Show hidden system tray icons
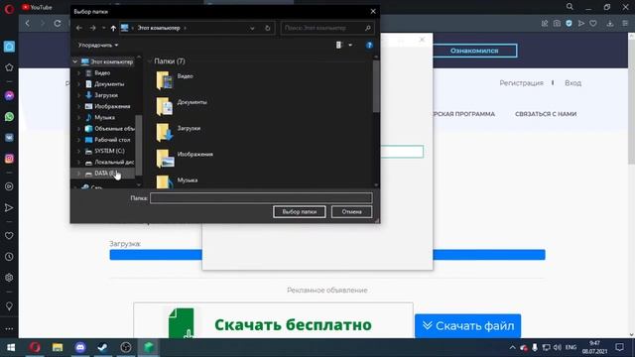635x357 pixels. [512, 347]
